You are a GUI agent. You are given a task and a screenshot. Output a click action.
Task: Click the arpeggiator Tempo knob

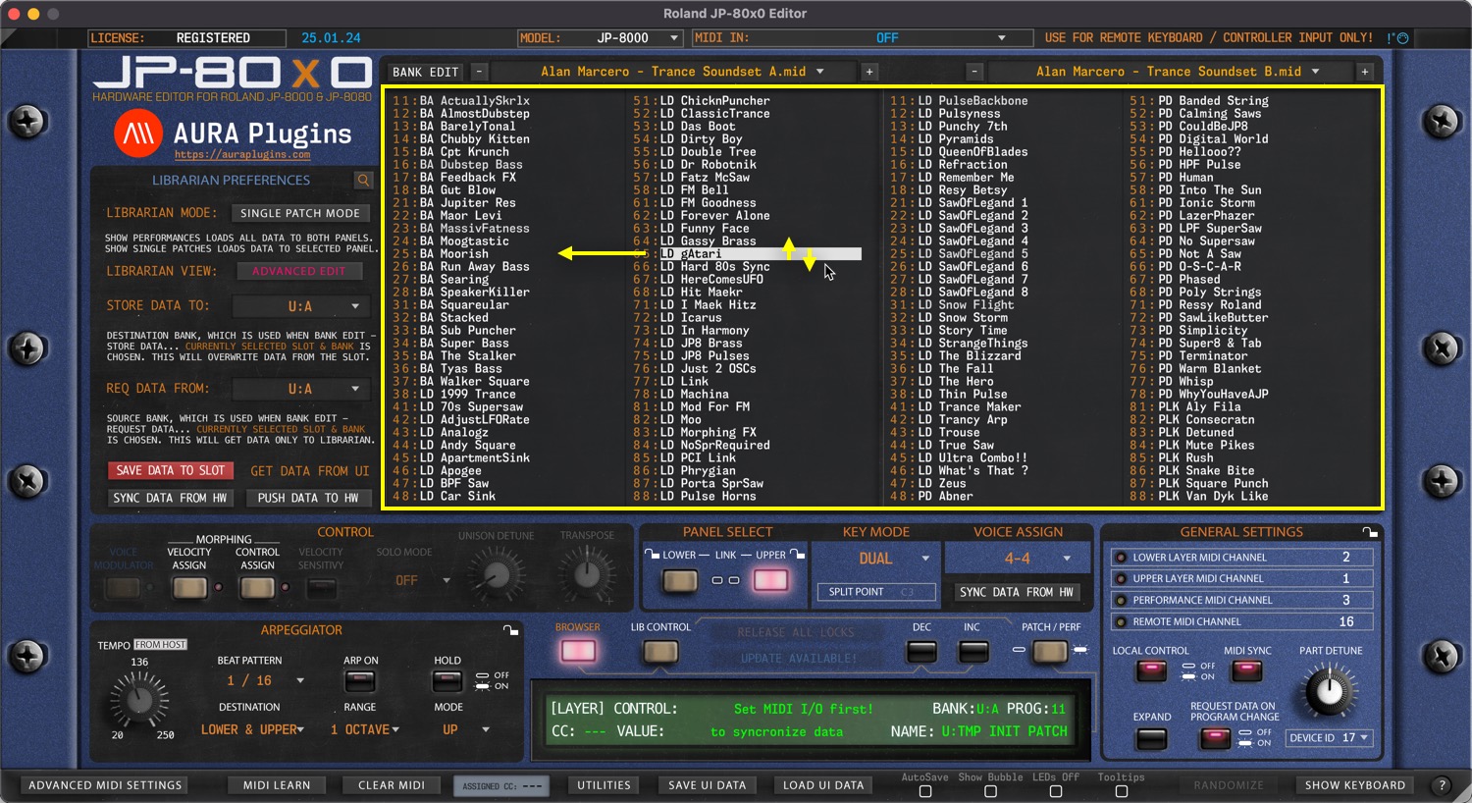coord(139,700)
